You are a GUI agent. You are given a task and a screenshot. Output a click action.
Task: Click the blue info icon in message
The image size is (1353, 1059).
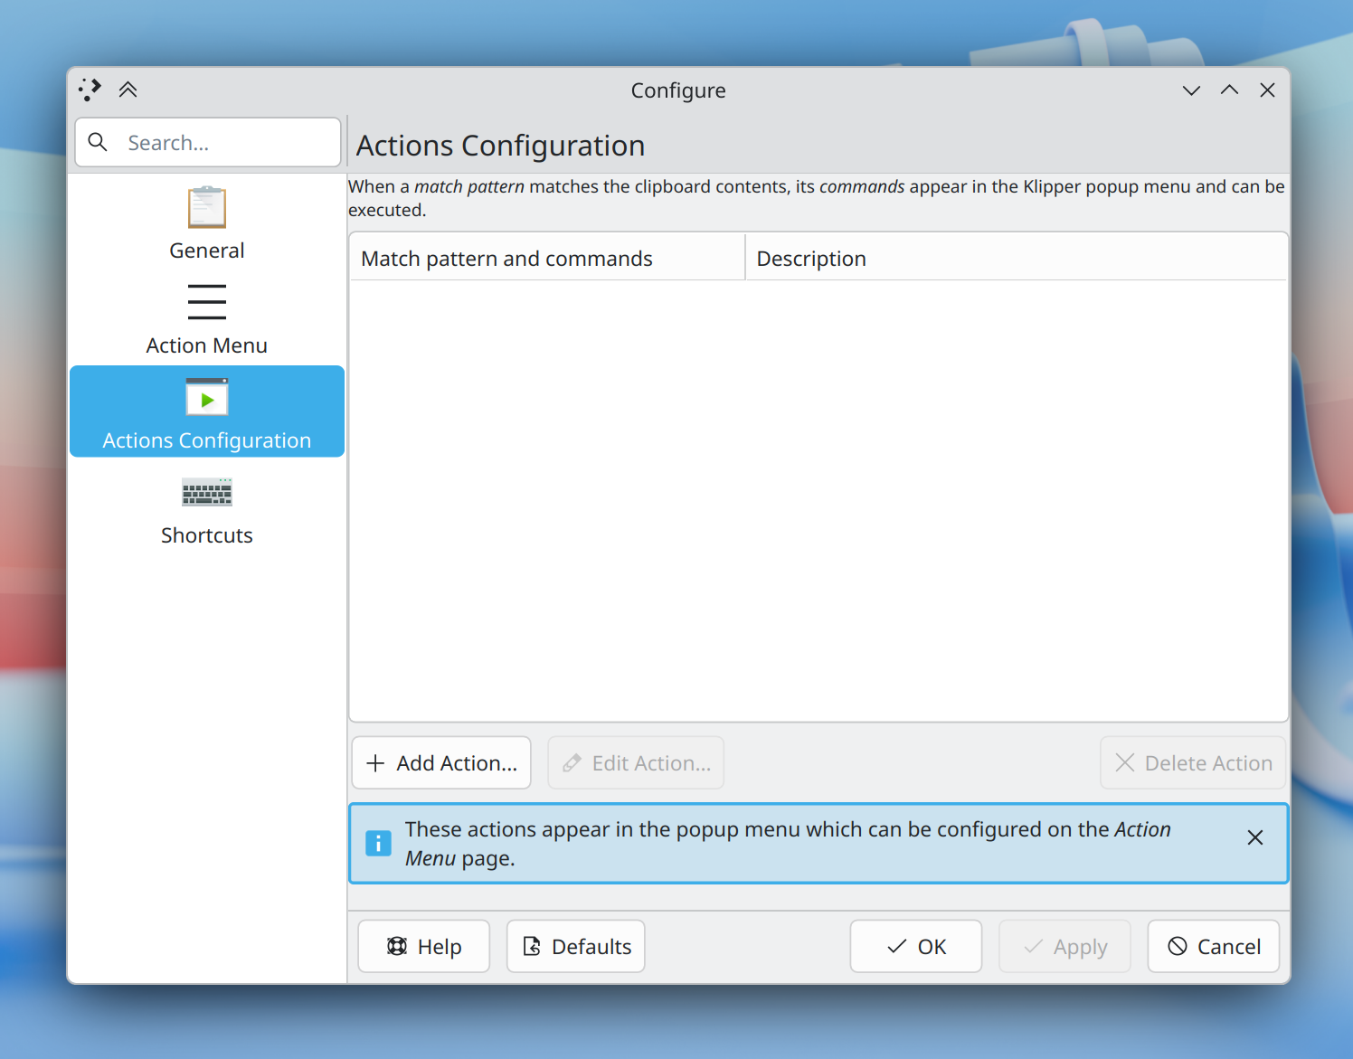378,843
